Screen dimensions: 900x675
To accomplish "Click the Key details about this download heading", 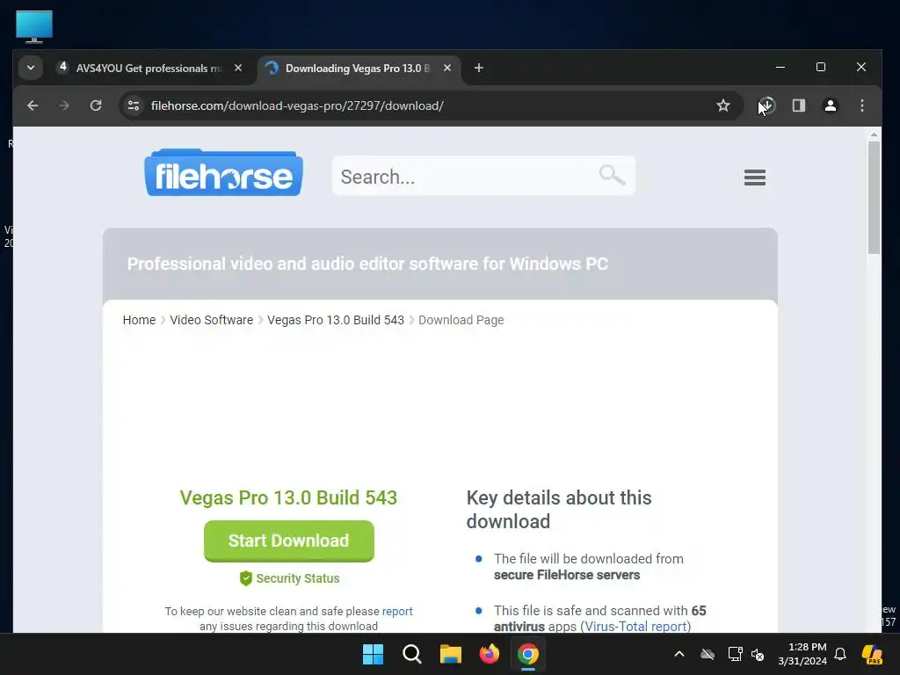I will (x=558, y=510).
